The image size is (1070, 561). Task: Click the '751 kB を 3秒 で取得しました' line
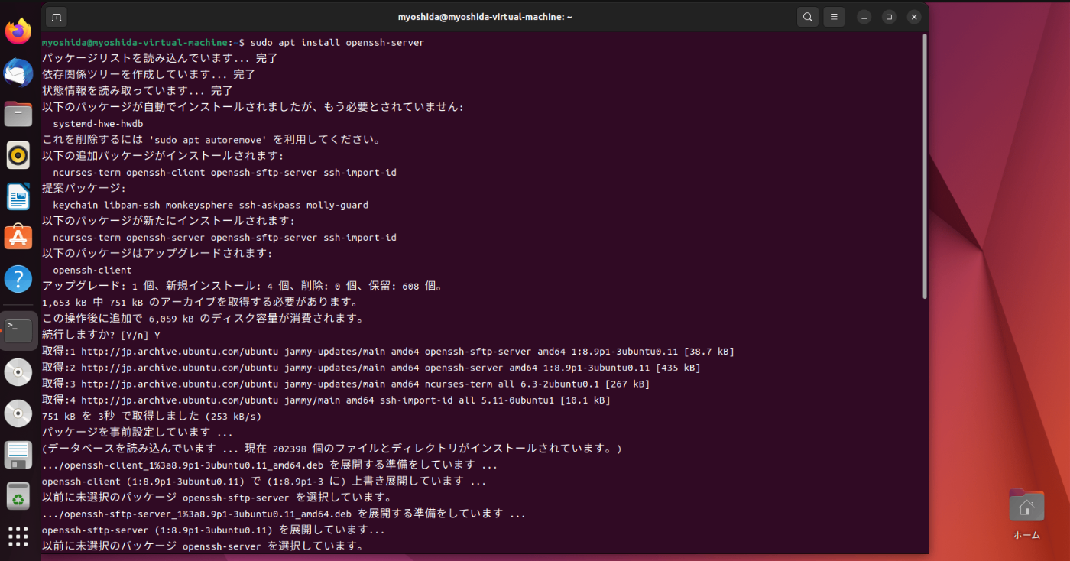tap(152, 417)
